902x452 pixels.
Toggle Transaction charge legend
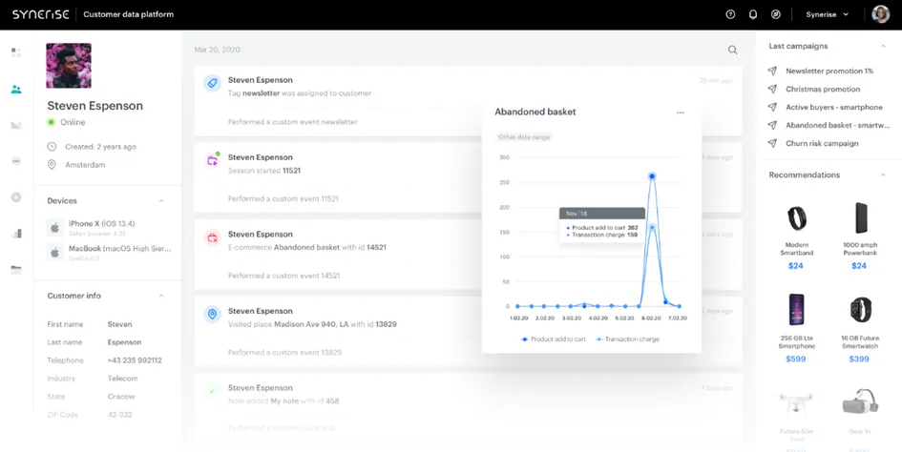click(628, 339)
